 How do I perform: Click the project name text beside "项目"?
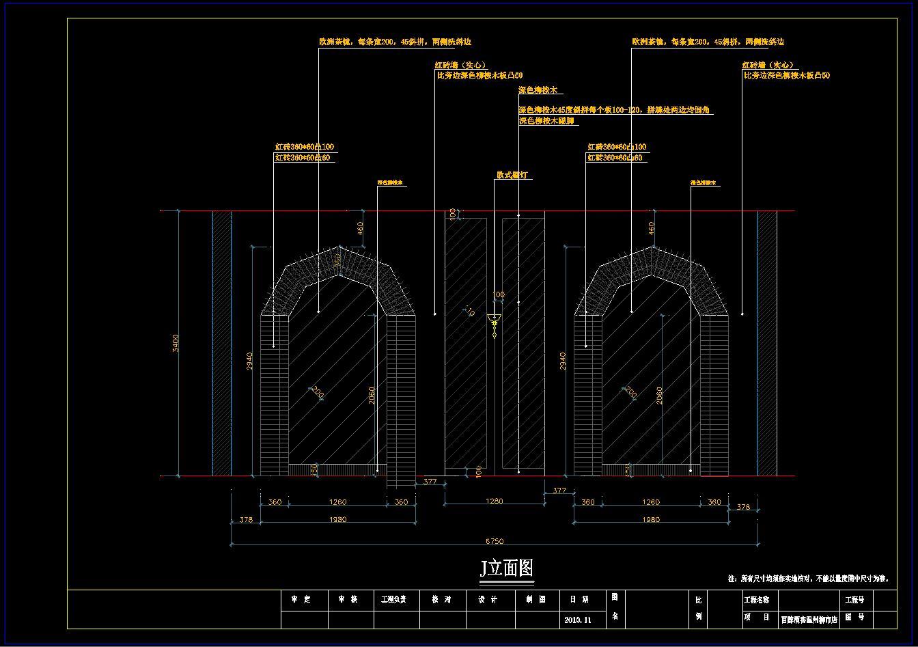point(809,620)
